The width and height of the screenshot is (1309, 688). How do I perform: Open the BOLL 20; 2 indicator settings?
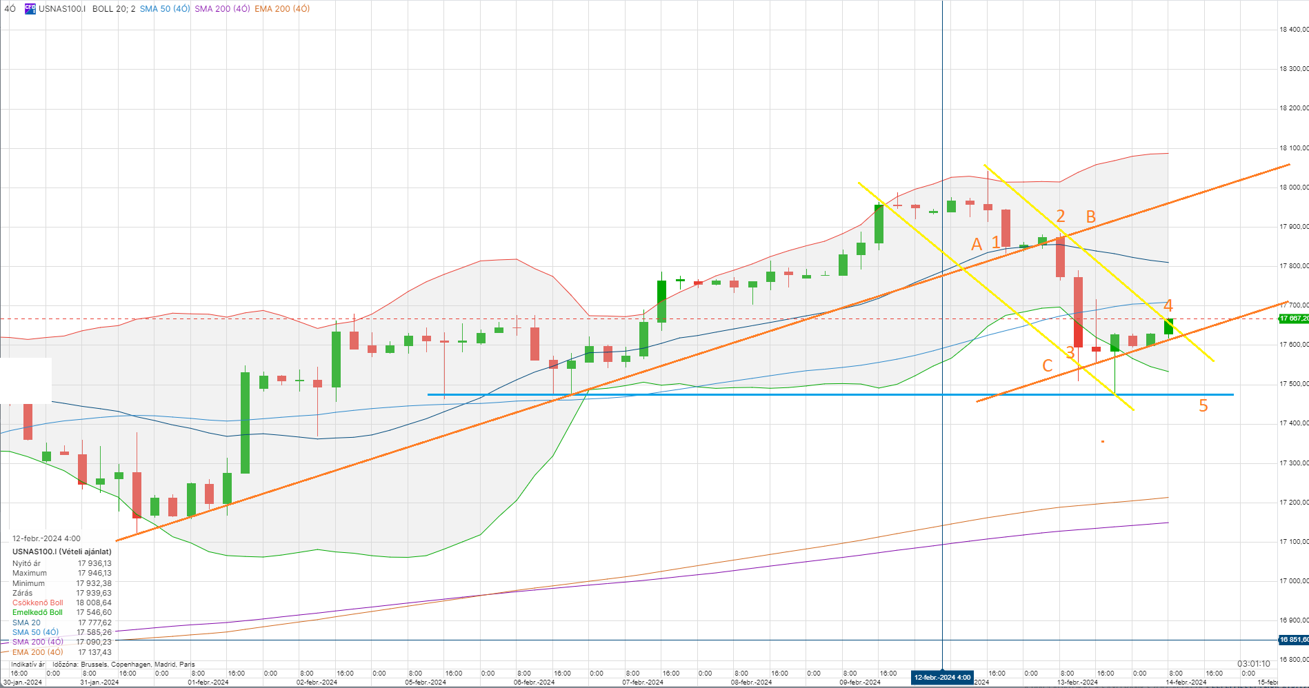pyautogui.click(x=114, y=9)
